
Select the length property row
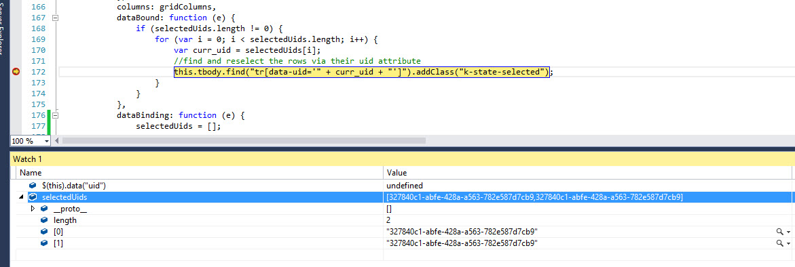(403, 220)
